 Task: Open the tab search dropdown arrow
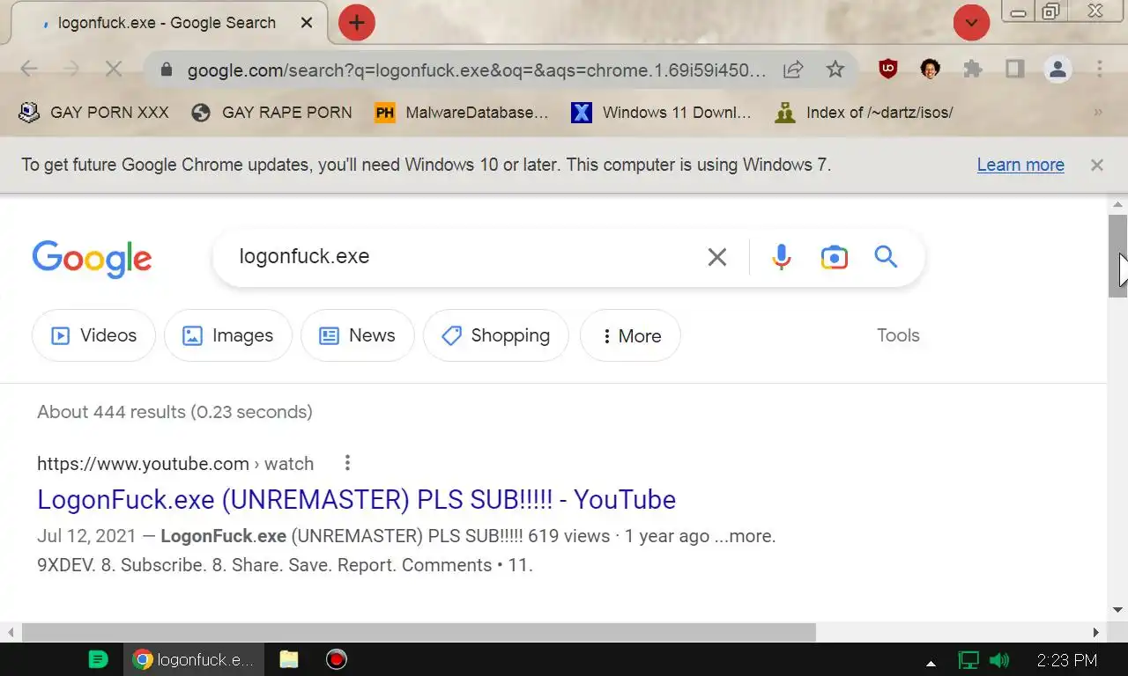pos(971,23)
